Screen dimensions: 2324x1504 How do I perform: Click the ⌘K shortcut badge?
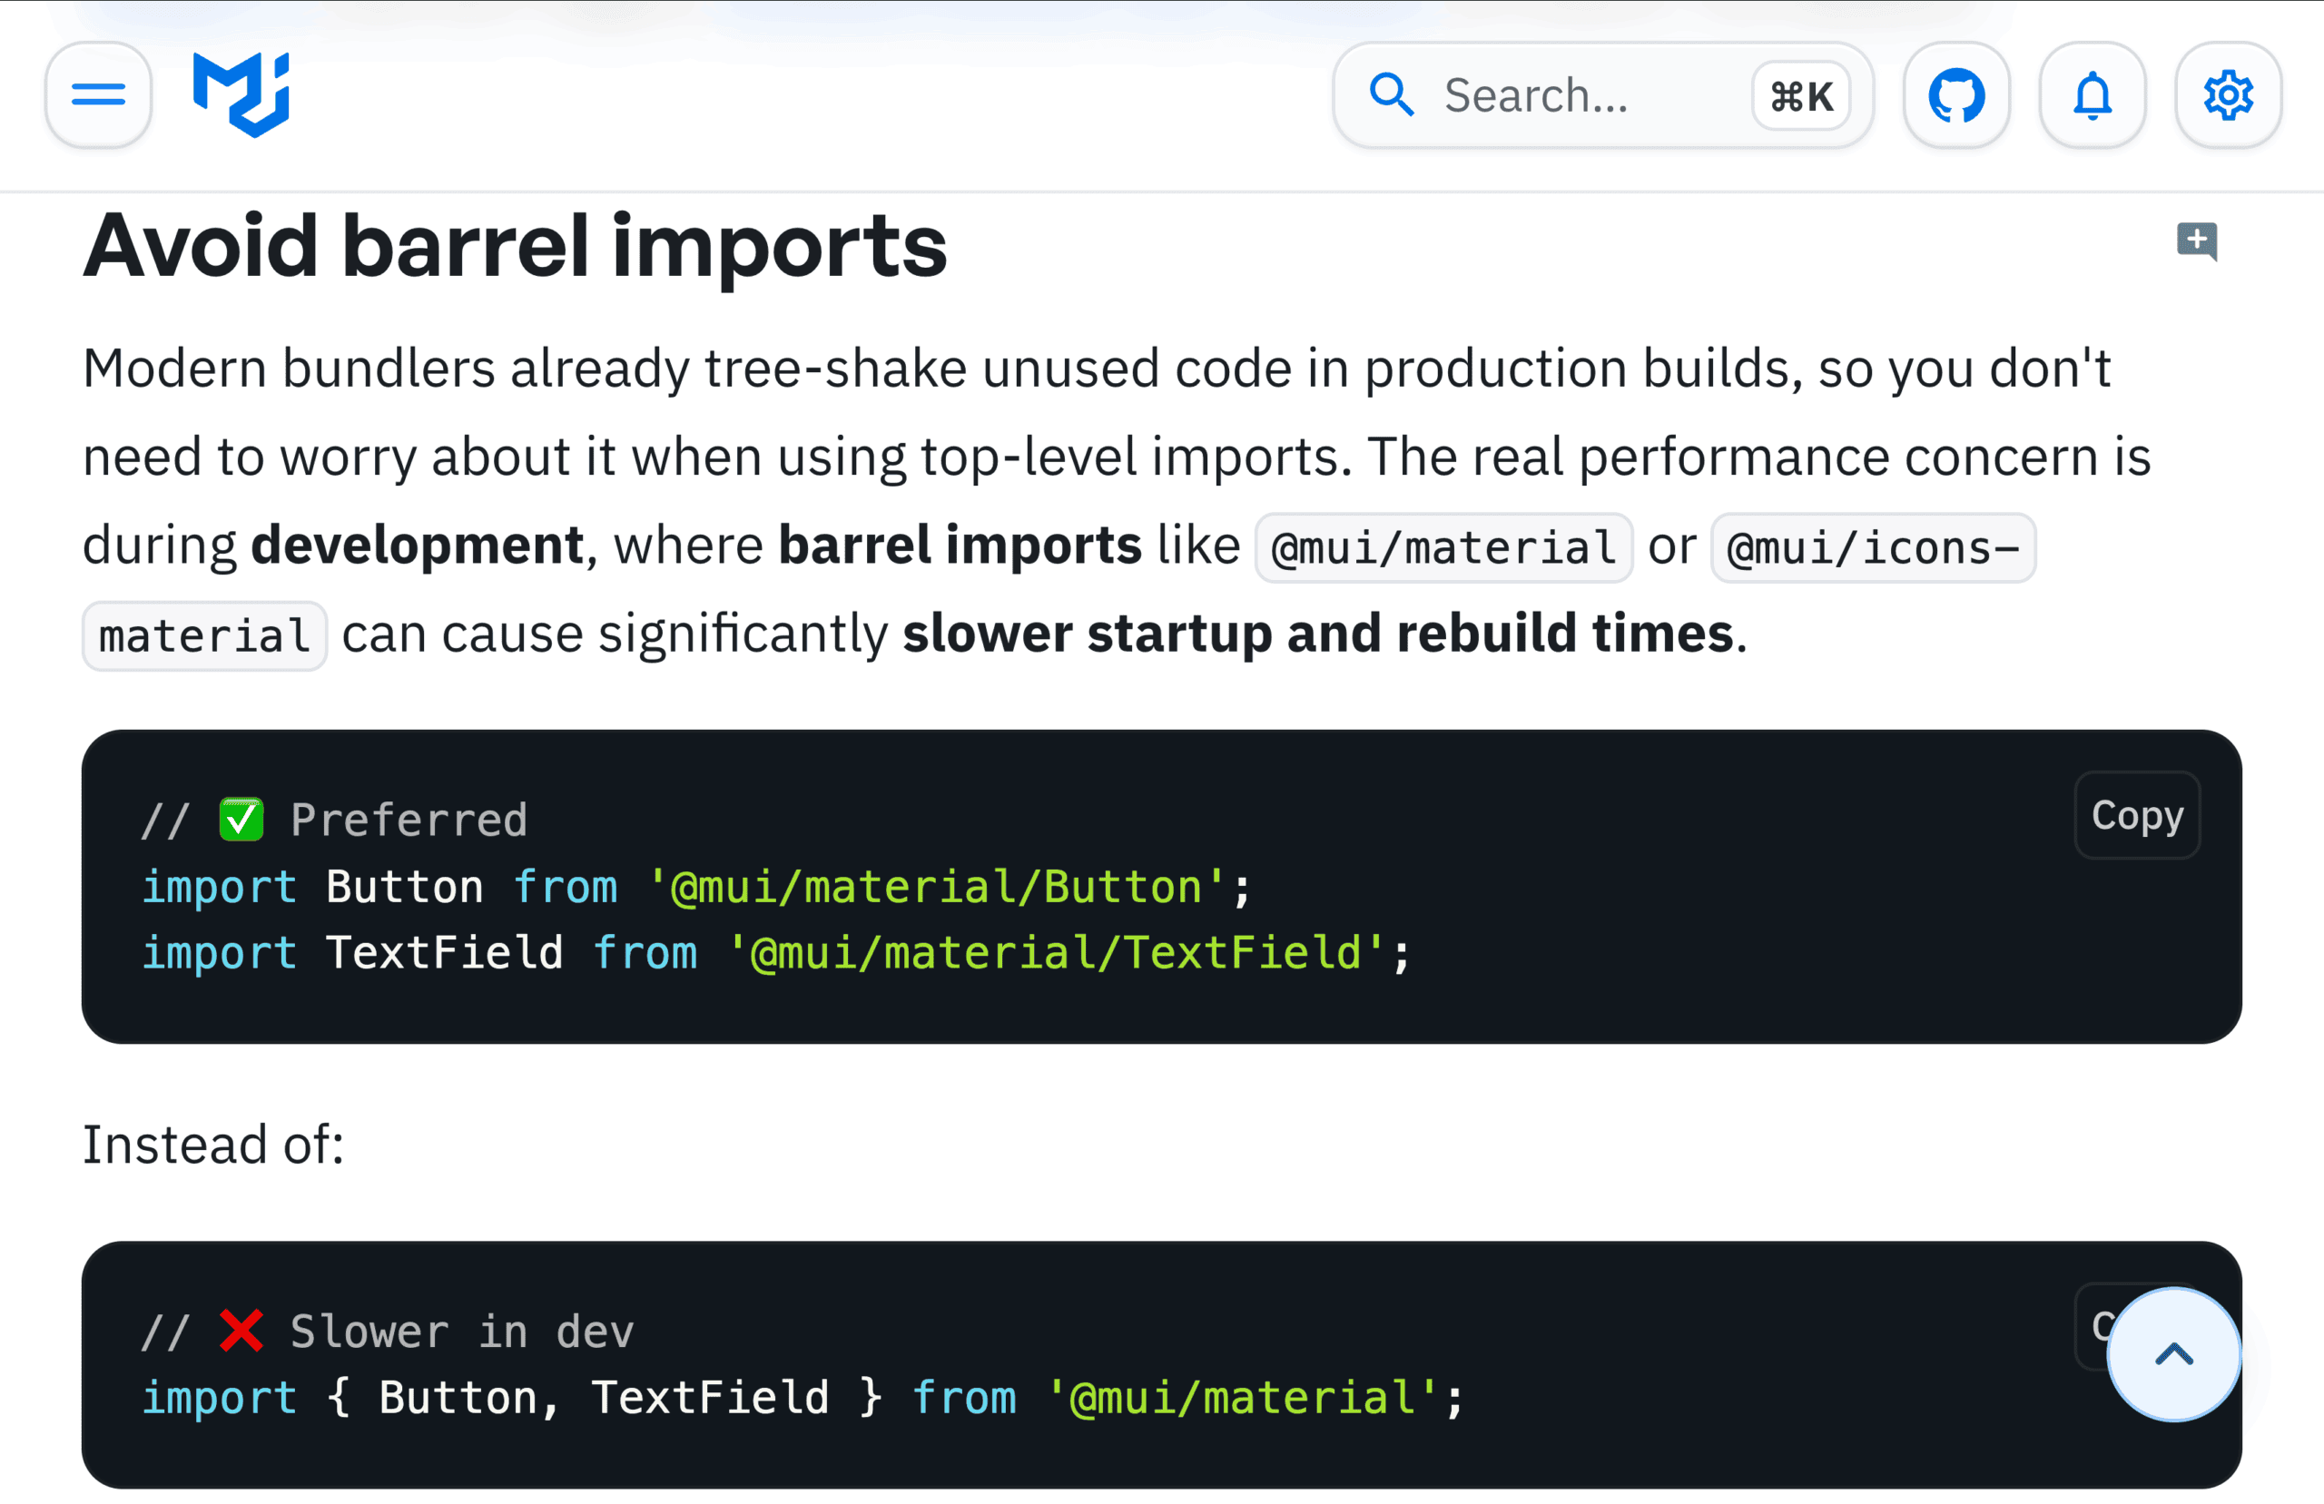[x=1800, y=95]
